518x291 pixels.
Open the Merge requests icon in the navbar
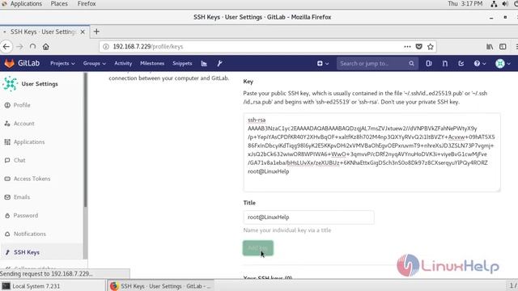(x=444, y=63)
